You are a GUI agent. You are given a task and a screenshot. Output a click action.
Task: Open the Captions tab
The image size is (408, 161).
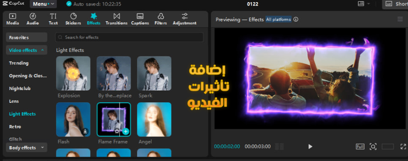click(x=140, y=19)
